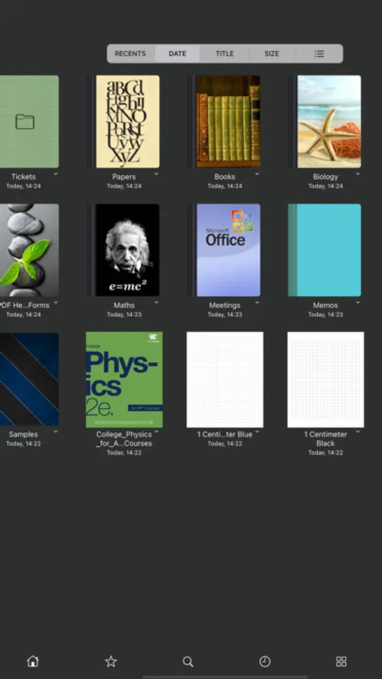
Task: Select '1 Centi...ter Blue' file name
Action: coord(225,435)
